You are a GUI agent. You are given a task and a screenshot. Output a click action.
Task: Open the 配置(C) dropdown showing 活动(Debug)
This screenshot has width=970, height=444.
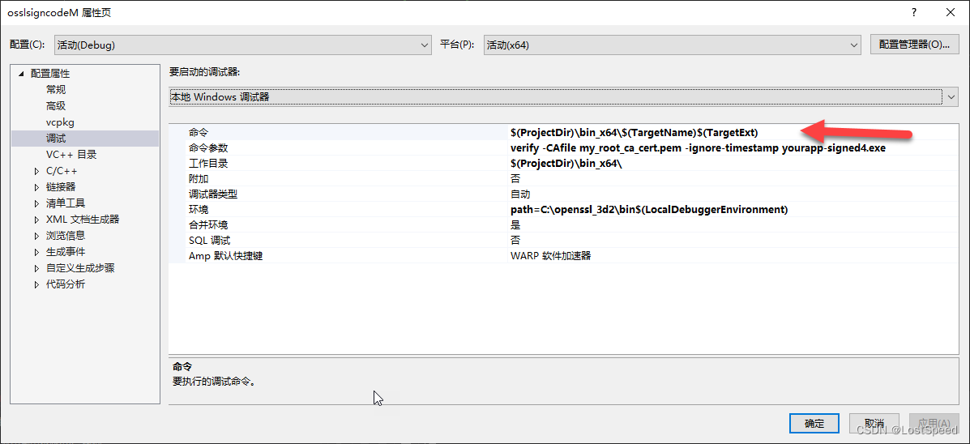[242, 45]
